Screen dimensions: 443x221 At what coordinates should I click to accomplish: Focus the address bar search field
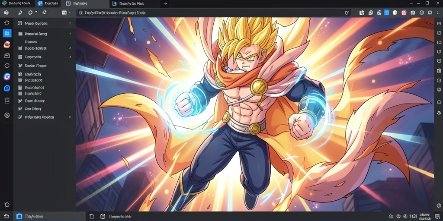point(214,13)
